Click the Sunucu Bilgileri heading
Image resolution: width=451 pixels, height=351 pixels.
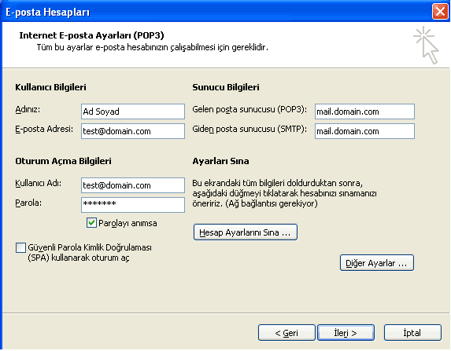[x=226, y=87]
